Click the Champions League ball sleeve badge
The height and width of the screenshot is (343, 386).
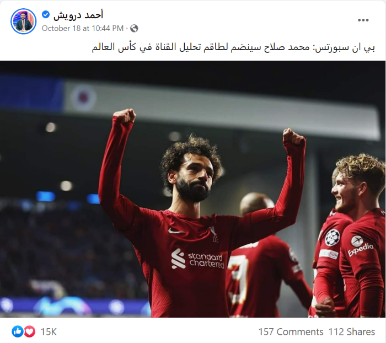(x=333, y=238)
